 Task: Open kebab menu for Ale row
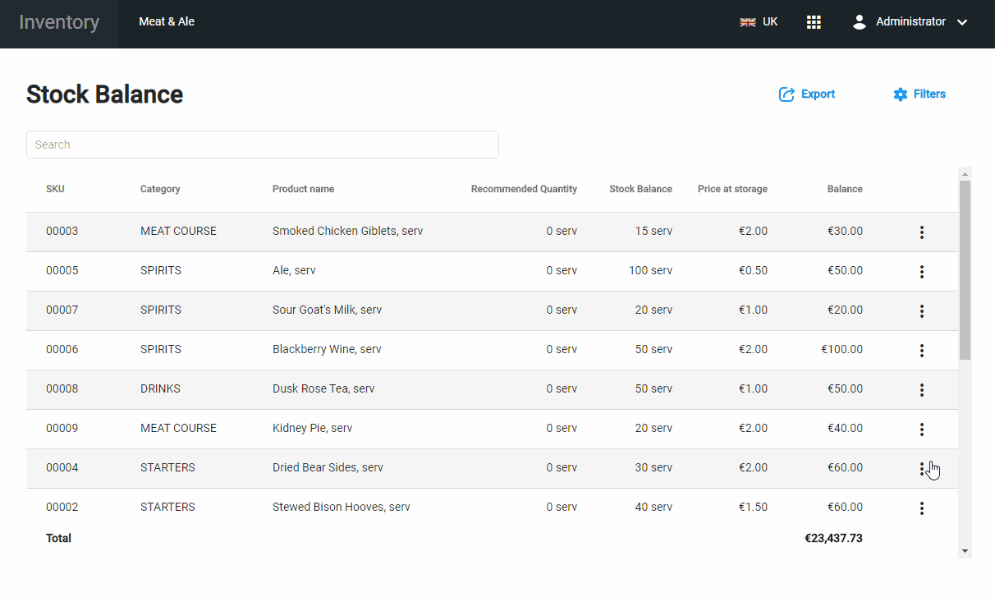pos(921,272)
